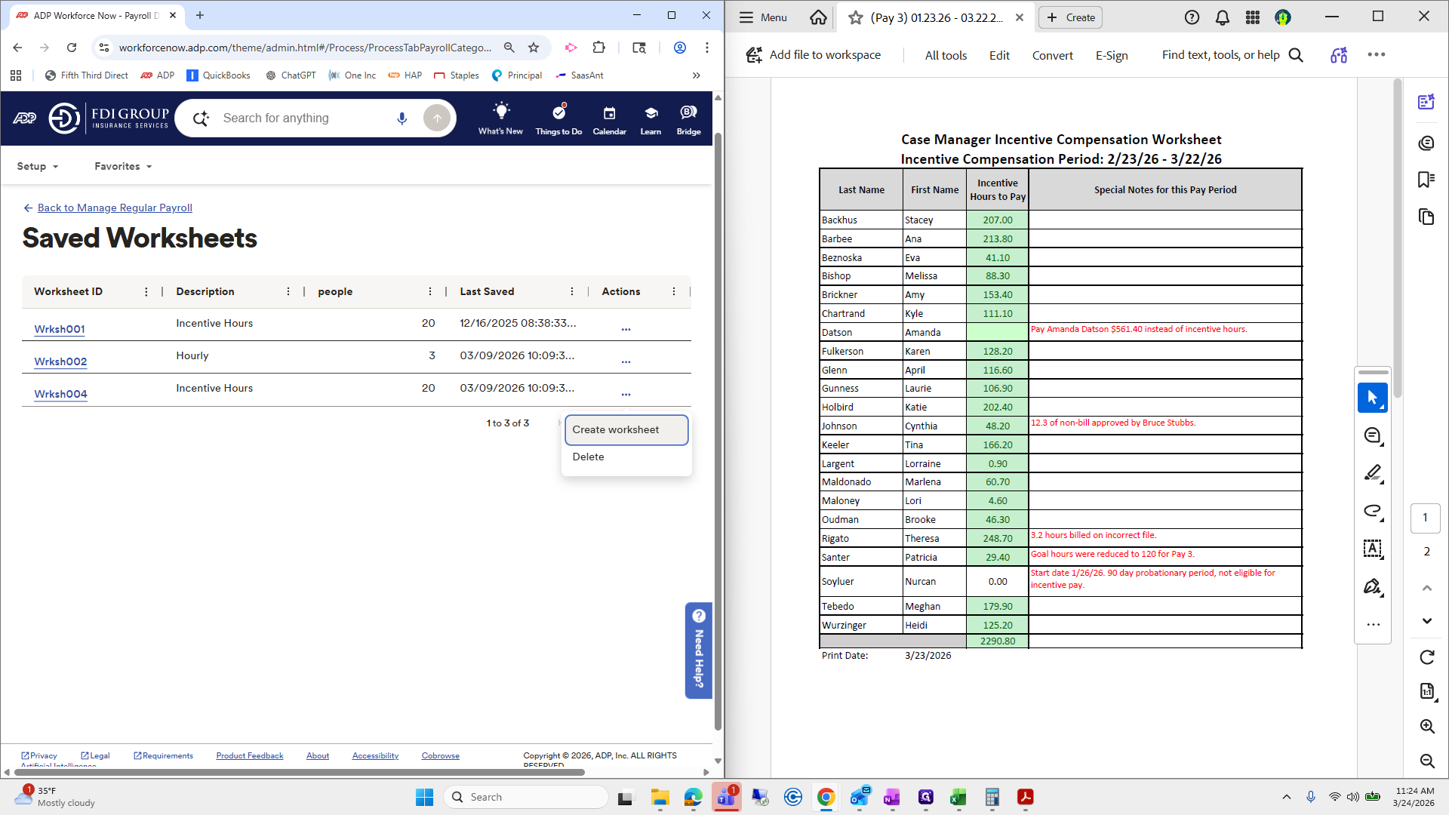Select the Add text comment tool
The height and width of the screenshot is (815, 1449).
1373,549
